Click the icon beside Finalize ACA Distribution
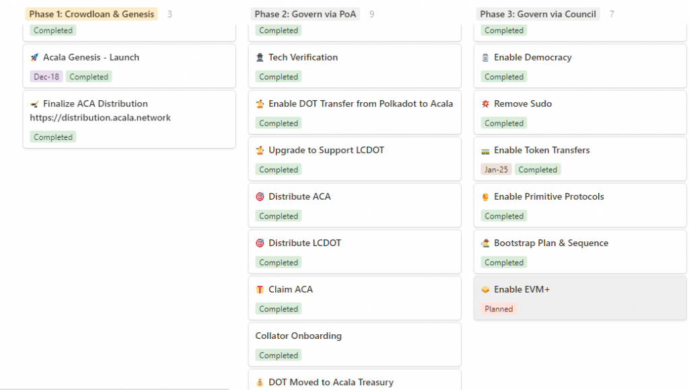Screen dimensions: 689x390 click(35, 104)
